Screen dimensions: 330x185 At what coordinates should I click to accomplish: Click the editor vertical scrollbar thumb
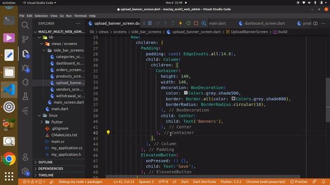[328, 100]
